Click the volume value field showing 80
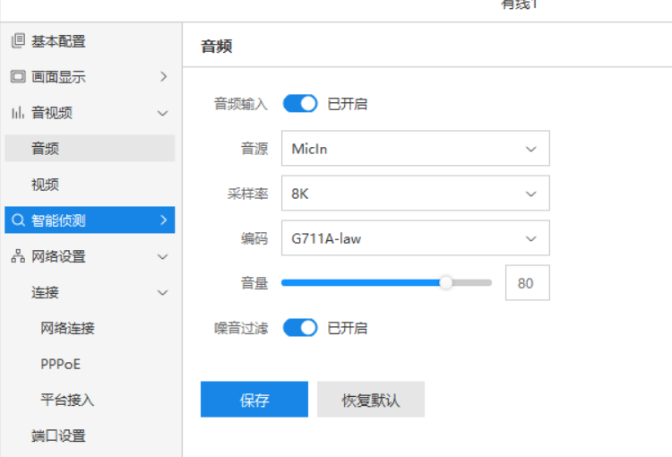The width and height of the screenshot is (672, 457). (x=527, y=283)
